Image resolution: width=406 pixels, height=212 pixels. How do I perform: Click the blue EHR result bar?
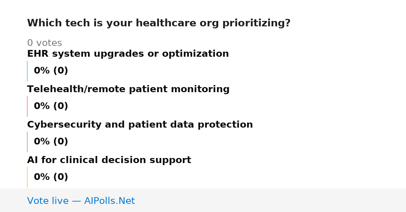27,71
